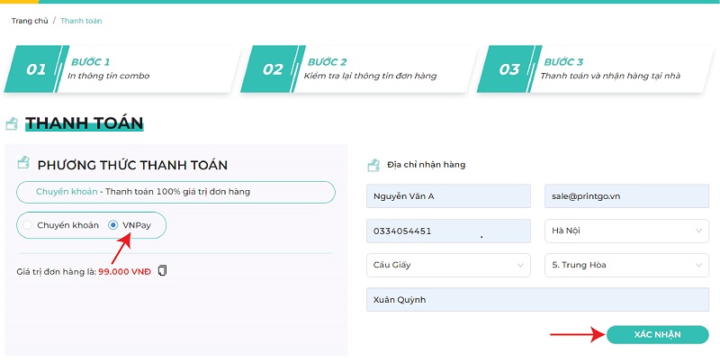Click the card icon beside Phương thức thanh toán
This screenshot has width=720, height=363.
22,165
